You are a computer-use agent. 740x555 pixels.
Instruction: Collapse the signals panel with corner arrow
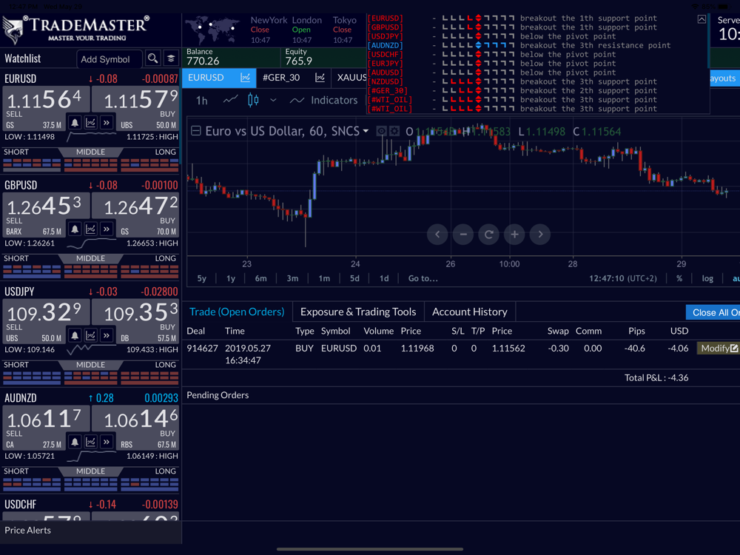[x=702, y=19]
